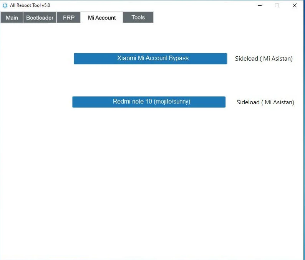Click the All Reboot Tool app icon
Screen dimensions: 305x260
click(x=5, y=5)
